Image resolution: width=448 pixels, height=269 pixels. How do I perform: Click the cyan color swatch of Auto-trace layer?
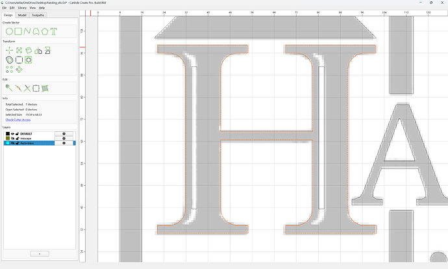(x=8, y=143)
